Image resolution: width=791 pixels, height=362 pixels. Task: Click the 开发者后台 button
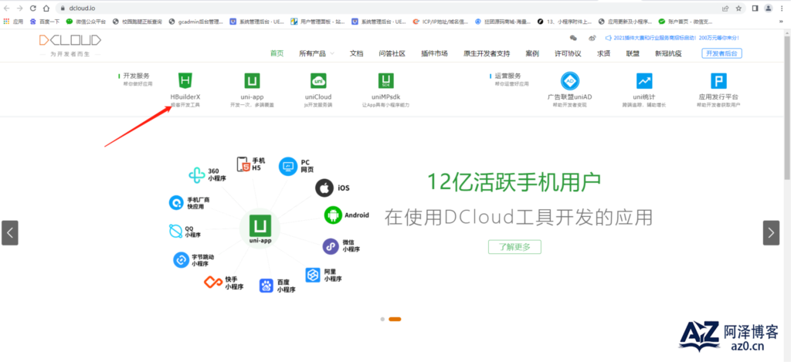tap(722, 53)
